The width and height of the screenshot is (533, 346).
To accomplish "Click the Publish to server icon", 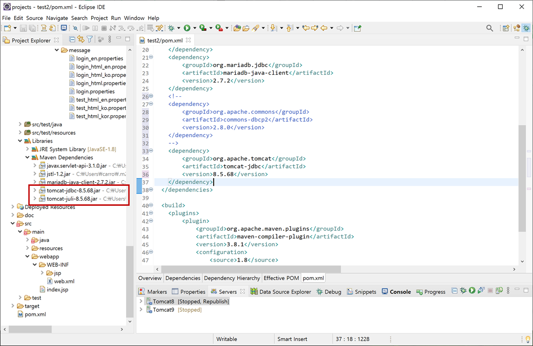I will [499, 291].
